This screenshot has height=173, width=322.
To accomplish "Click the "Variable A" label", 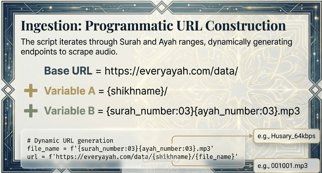I will pyautogui.click(x=70, y=91).
